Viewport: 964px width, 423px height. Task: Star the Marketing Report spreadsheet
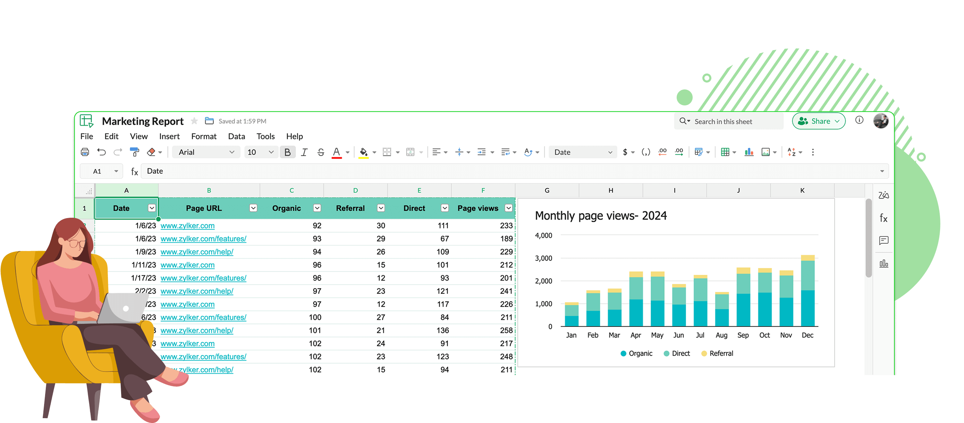194,121
